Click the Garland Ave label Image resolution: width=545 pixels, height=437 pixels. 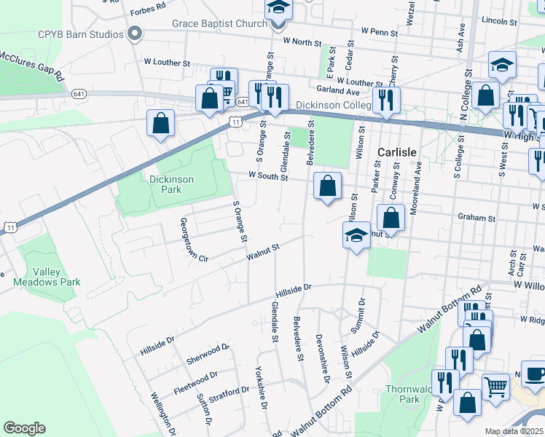tap(338, 90)
